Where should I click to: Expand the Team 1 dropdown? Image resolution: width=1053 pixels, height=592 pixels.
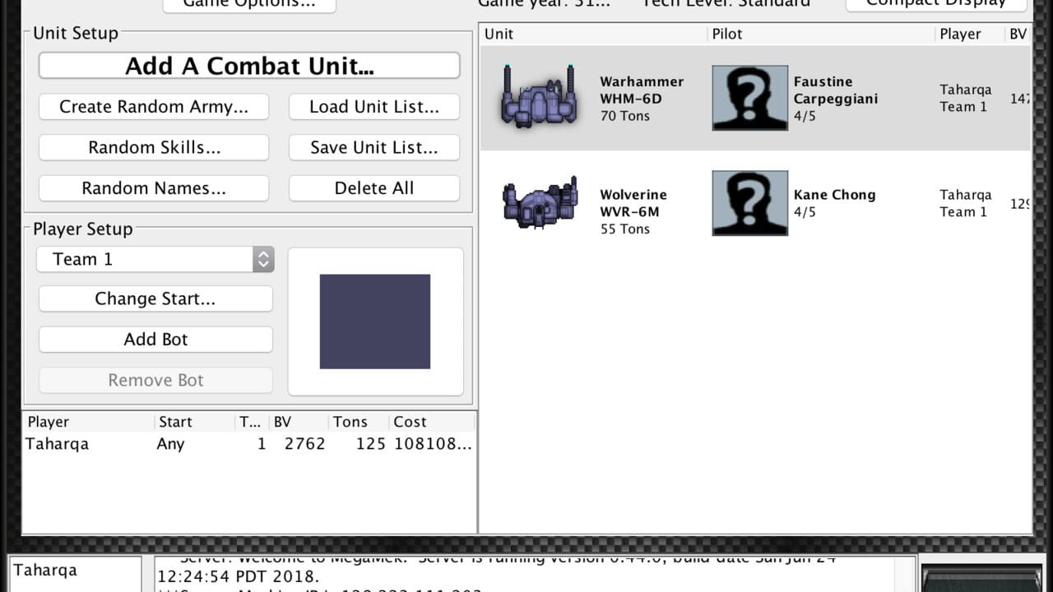155,259
